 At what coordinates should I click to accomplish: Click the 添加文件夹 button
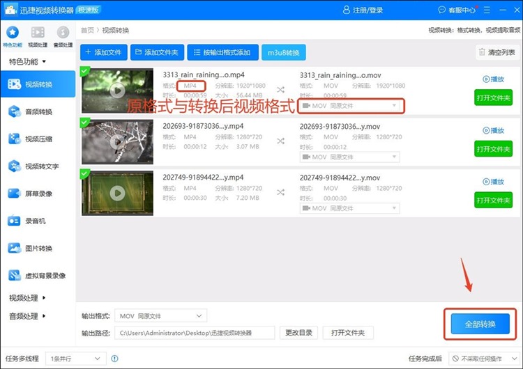pyautogui.click(x=157, y=52)
